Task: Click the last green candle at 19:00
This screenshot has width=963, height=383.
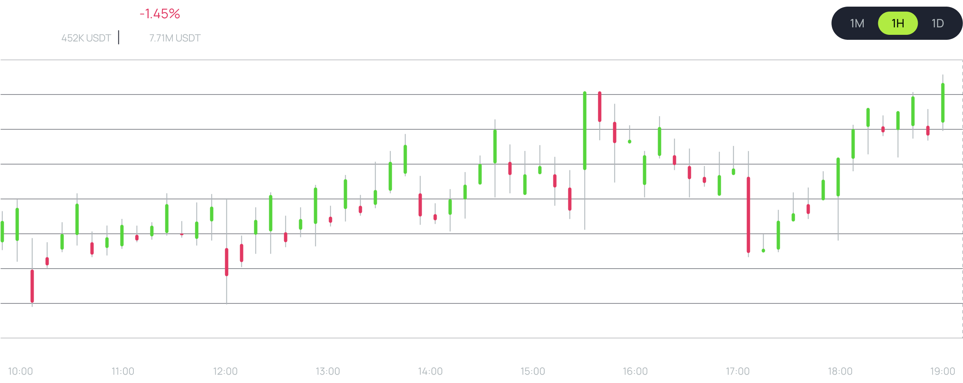Action: click(943, 103)
